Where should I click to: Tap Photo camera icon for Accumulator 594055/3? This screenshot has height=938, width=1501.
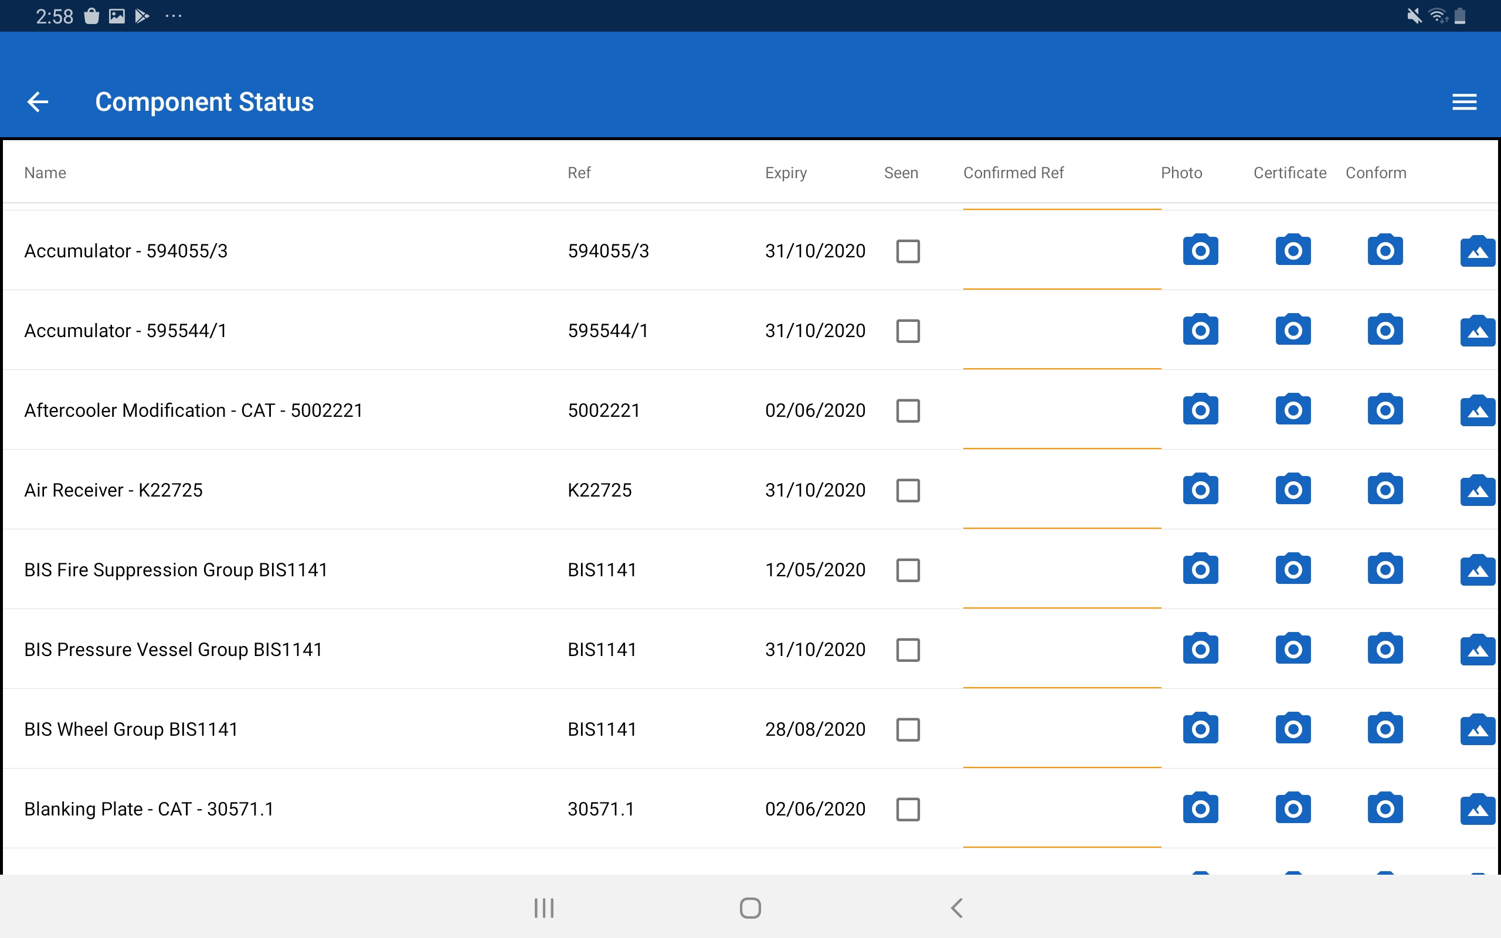(1200, 250)
